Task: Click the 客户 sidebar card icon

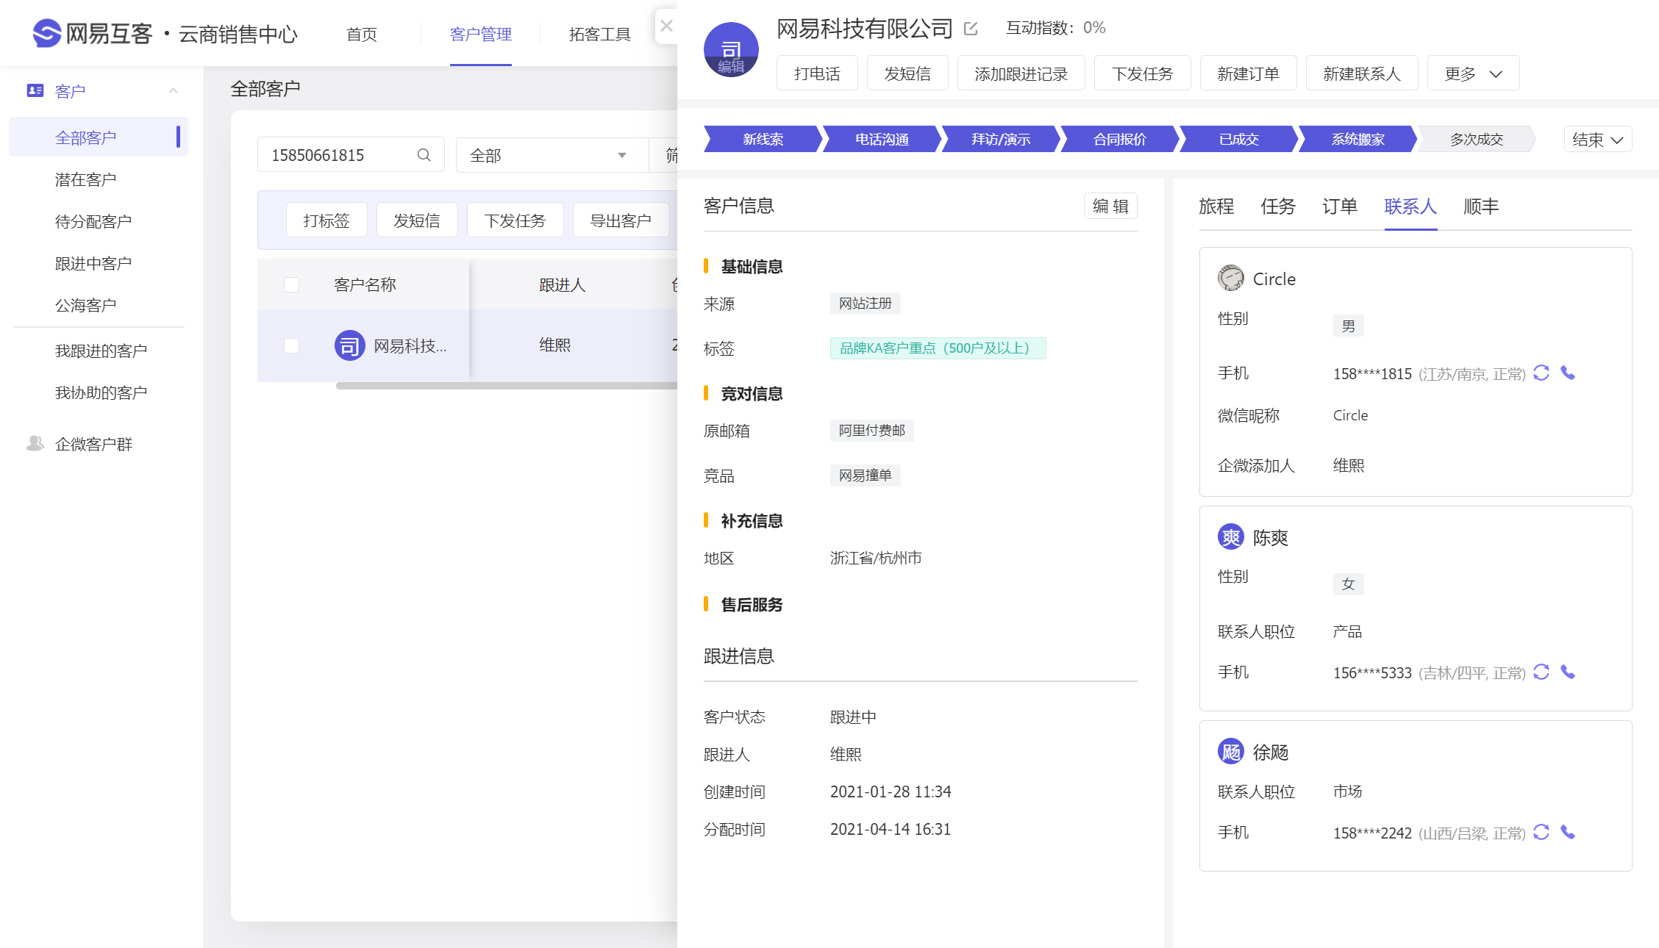Action: click(35, 90)
